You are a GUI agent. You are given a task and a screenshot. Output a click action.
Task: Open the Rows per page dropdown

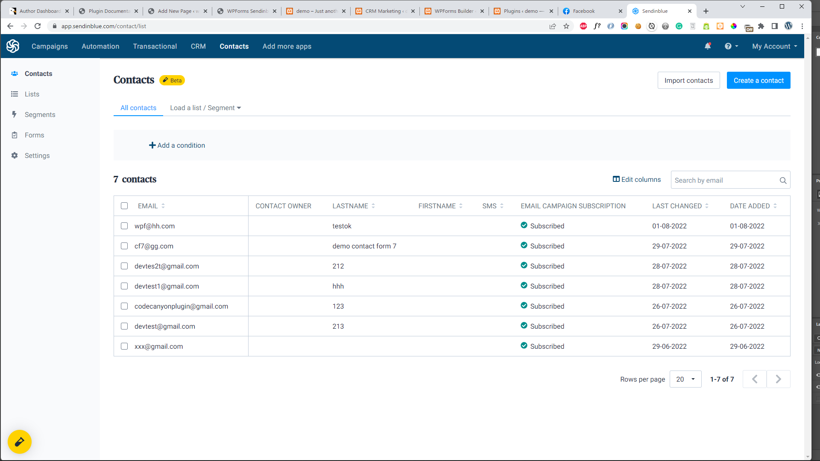click(685, 379)
